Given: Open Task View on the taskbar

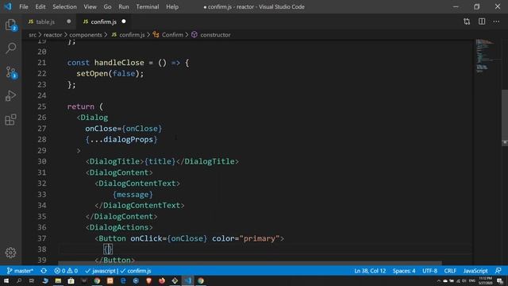Looking at the screenshot, I should click(x=32, y=280).
